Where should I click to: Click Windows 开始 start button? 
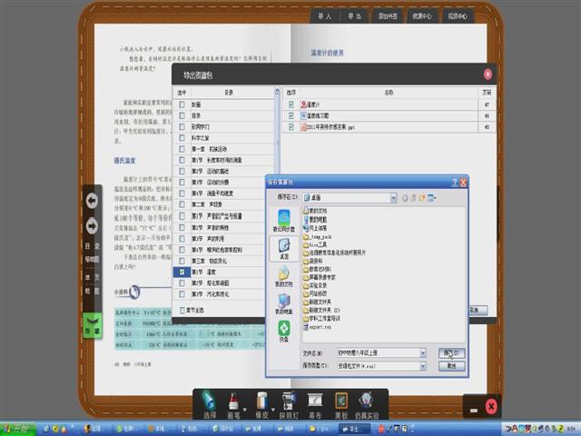click(x=16, y=428)
